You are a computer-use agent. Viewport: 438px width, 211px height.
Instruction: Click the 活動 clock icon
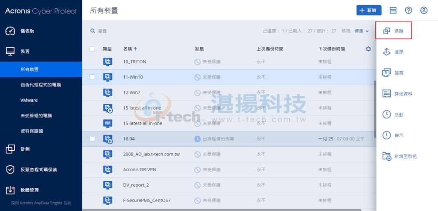click(x=387, y=114)
